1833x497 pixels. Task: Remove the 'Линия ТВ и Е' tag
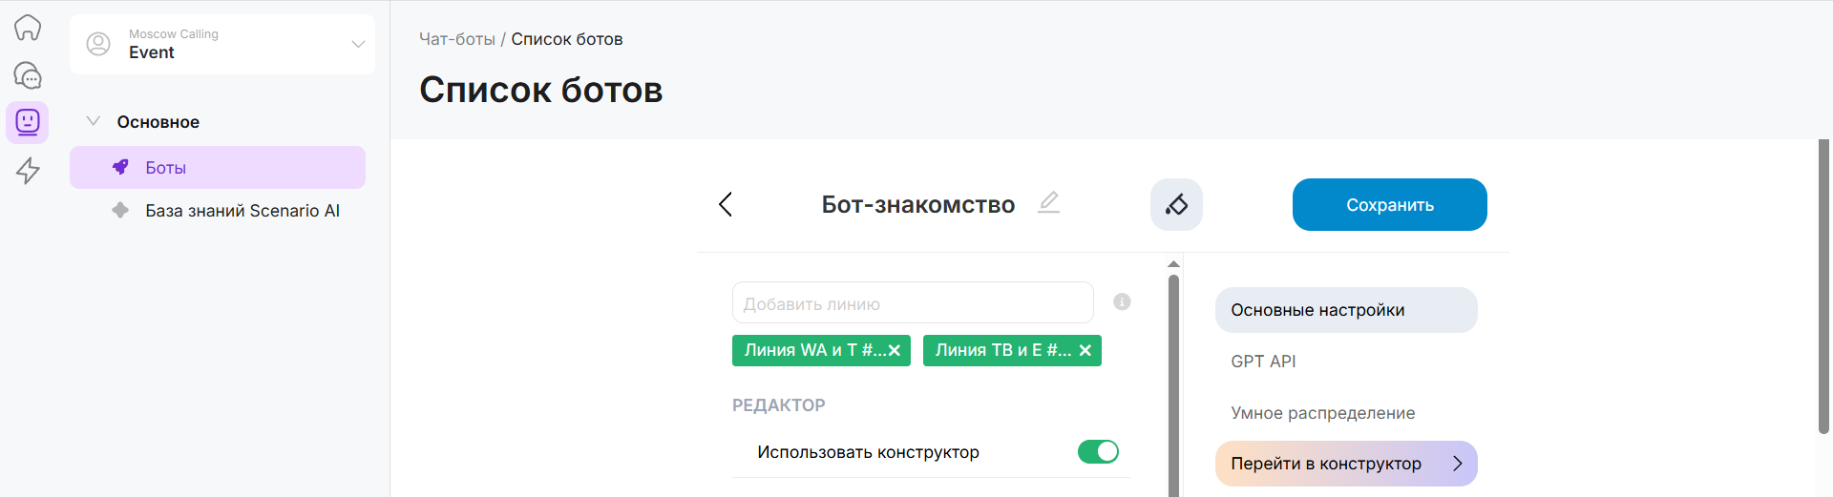click(1085, 351)
